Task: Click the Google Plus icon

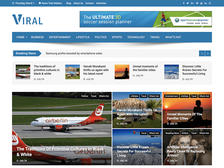Action: [192, 3]
